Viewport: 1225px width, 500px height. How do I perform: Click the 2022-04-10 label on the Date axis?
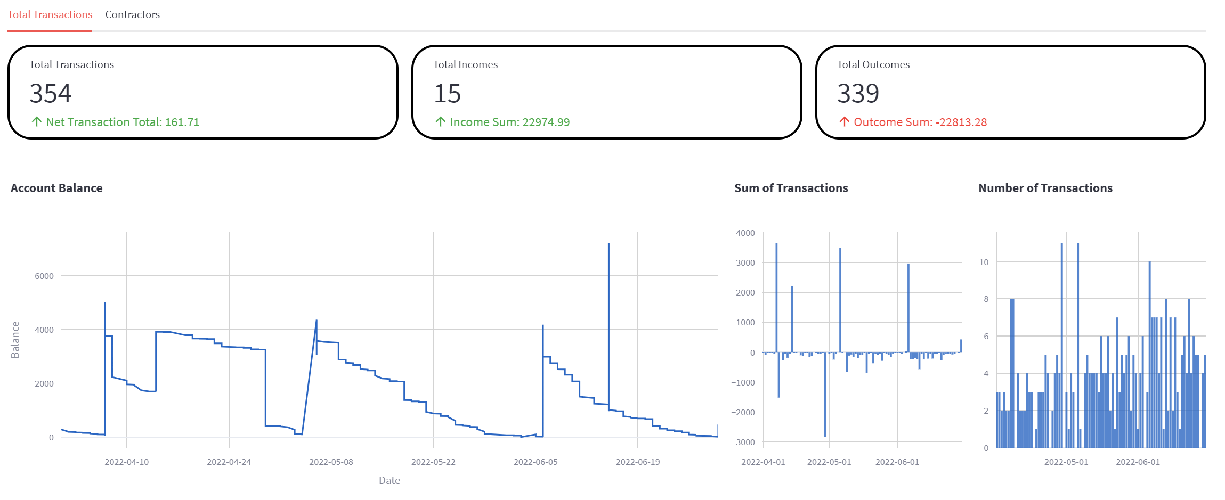pyautogui.click(x=127, y=462)
